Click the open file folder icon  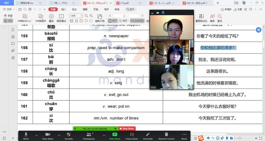20,9
